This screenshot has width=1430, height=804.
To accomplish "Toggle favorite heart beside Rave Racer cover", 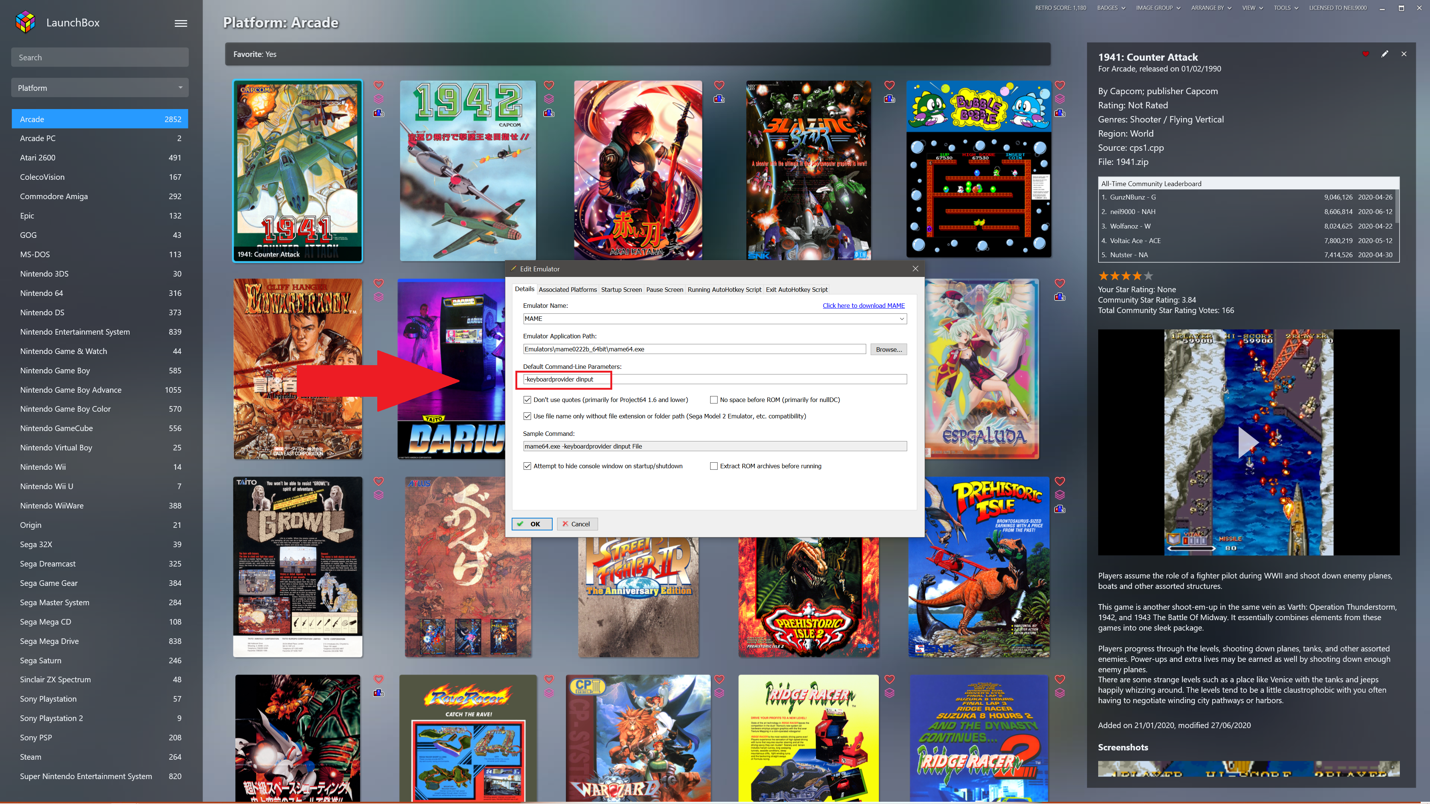I will click(x=549, y=679).
